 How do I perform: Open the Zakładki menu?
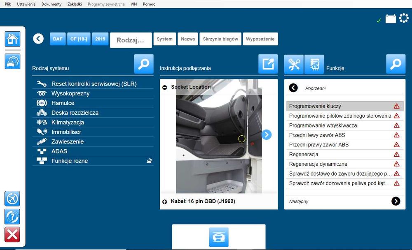pyautogui.click(x=75, y=4)
